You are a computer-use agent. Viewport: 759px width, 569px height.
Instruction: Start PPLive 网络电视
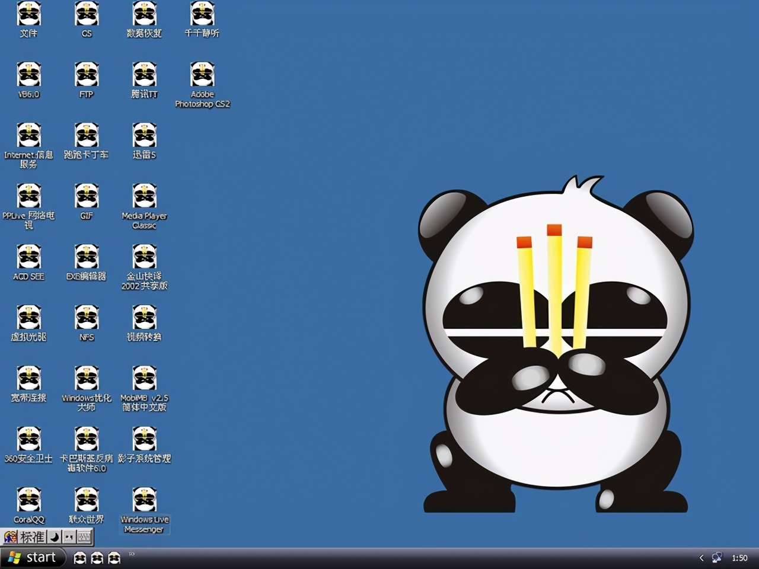click(28, 199)
